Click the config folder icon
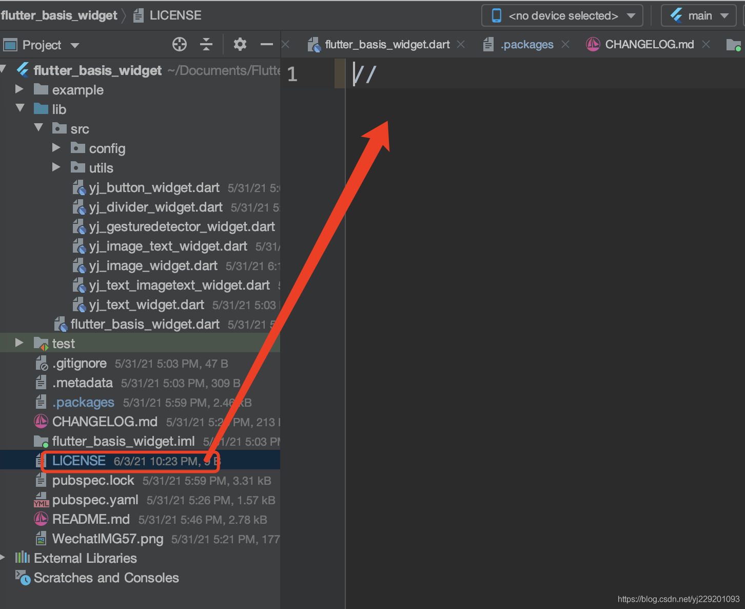Screen dimensions: 745x609 (78, 148)
